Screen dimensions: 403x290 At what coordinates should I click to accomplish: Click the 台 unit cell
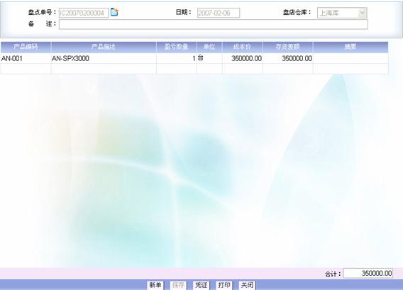coord(209,58)
